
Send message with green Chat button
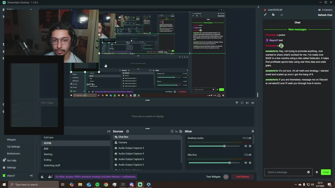tap(326, 172)
